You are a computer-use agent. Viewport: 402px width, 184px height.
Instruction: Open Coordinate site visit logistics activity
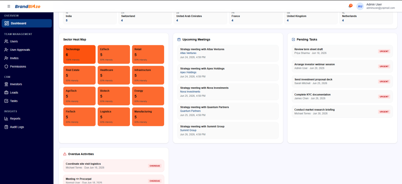click(x=113, y=166)
